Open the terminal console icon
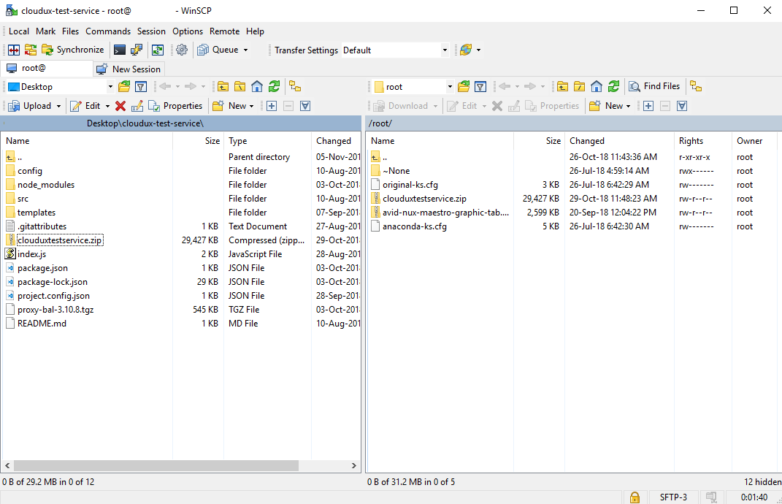Image resolution: width=782 pixels, height=504 pixels. 120,50
